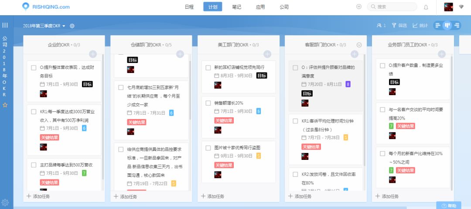Check the 销售额增长20% task

208,103
